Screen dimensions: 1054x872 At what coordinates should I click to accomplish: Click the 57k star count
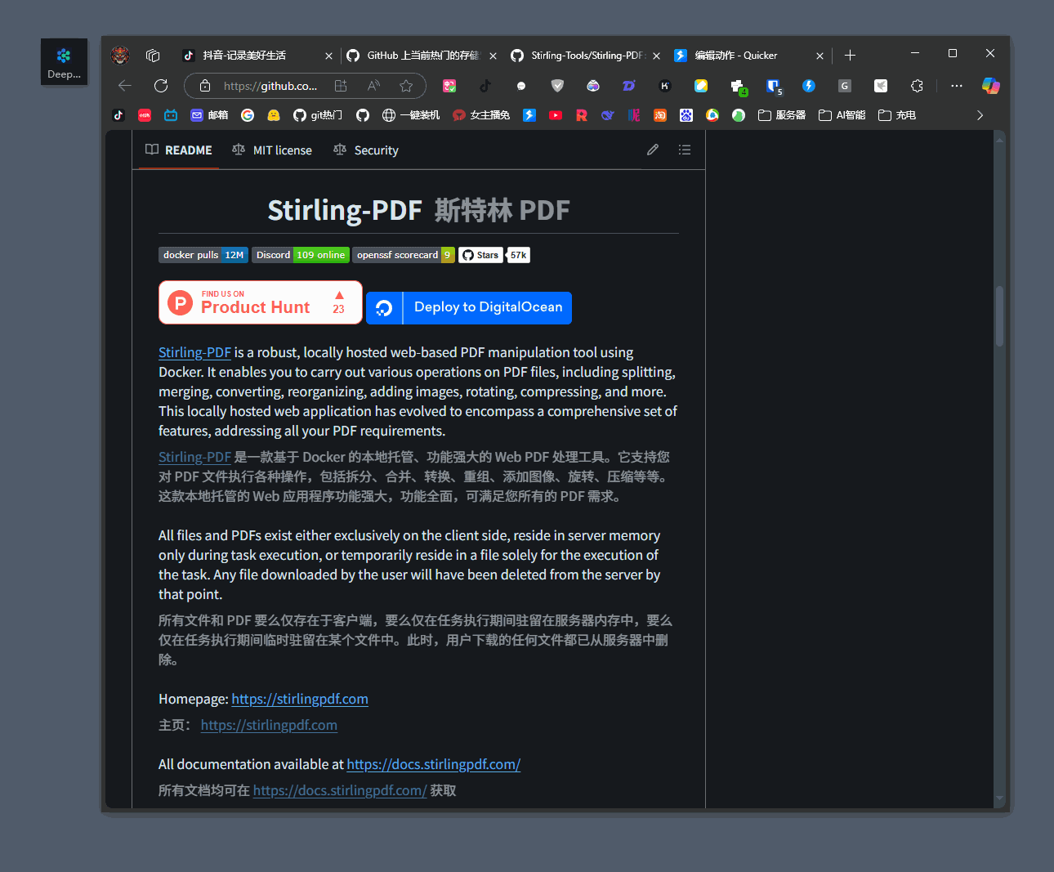tap(519, 255)
